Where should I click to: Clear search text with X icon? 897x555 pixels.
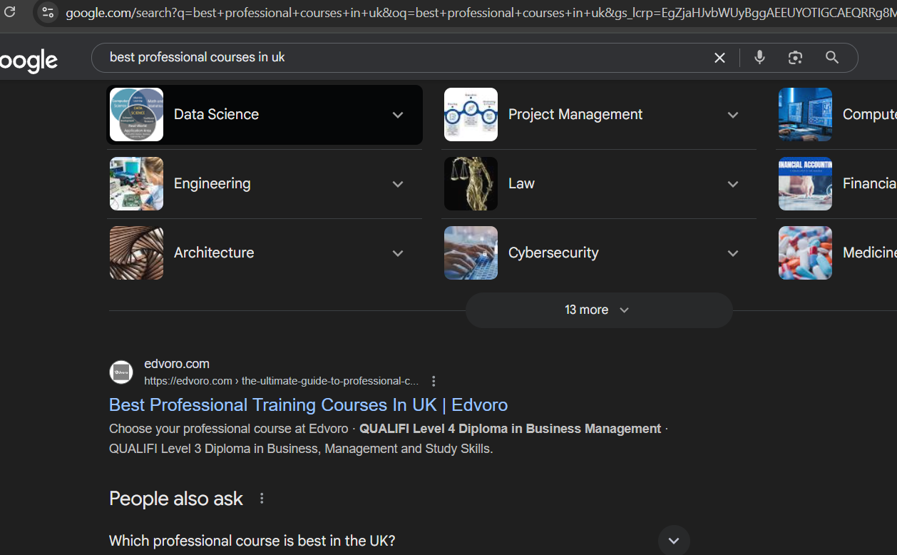(x=719, y=58)
